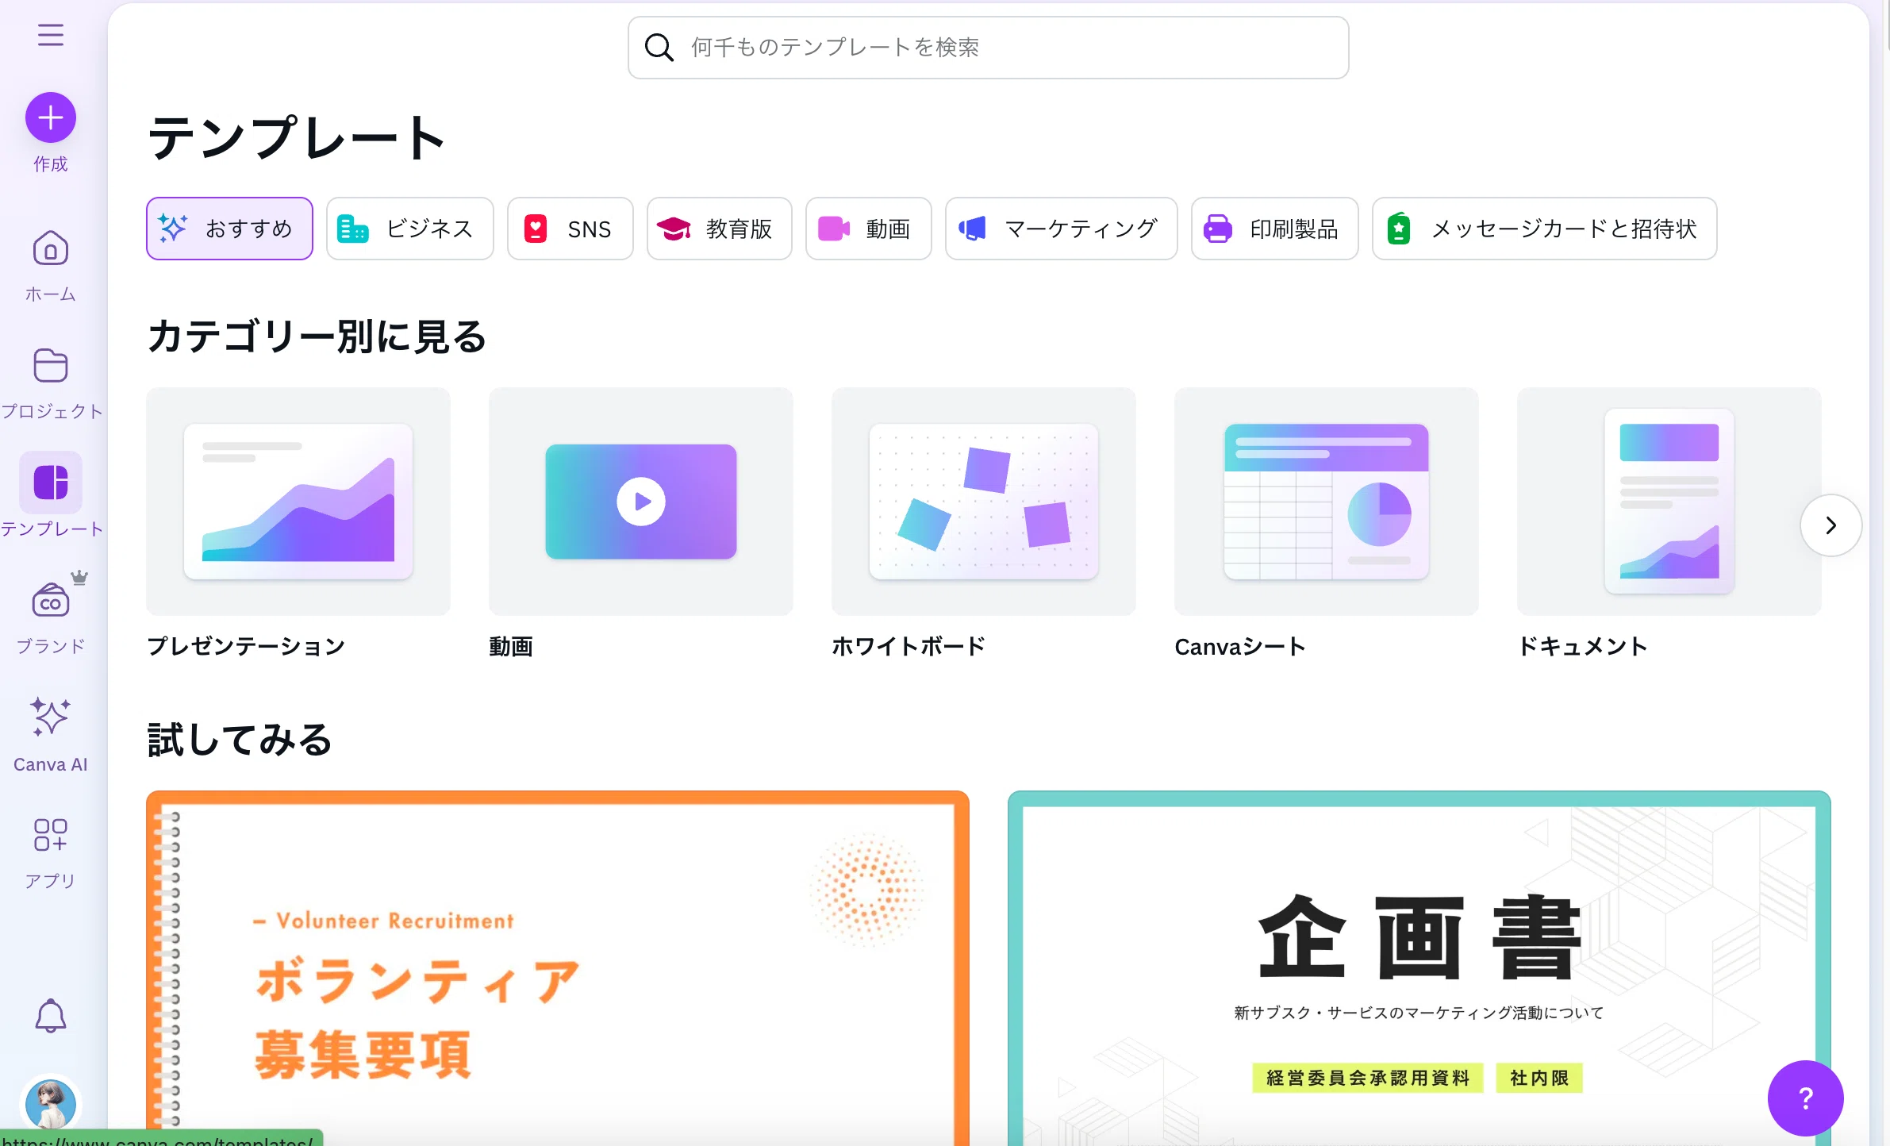The height and width of the screenshot is (1146, 1890).
Task: Click the search magnifier icon
Action: pos(659,48)
